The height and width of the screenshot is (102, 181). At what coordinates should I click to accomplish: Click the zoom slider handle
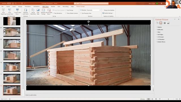click(x=168, y=99)
